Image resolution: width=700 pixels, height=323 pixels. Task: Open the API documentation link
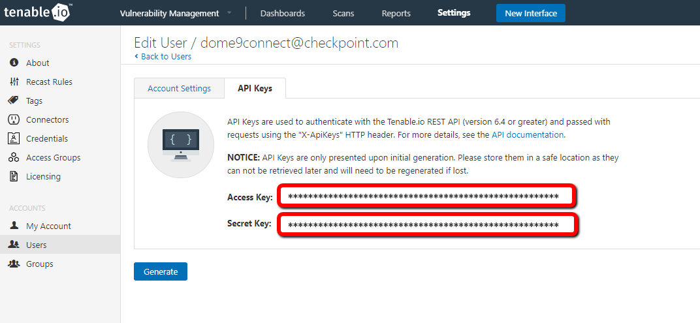[528, 134]
